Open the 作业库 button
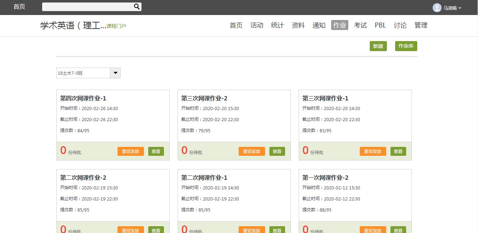Screen dimensions: 478x233 click(x=406, y=46)
